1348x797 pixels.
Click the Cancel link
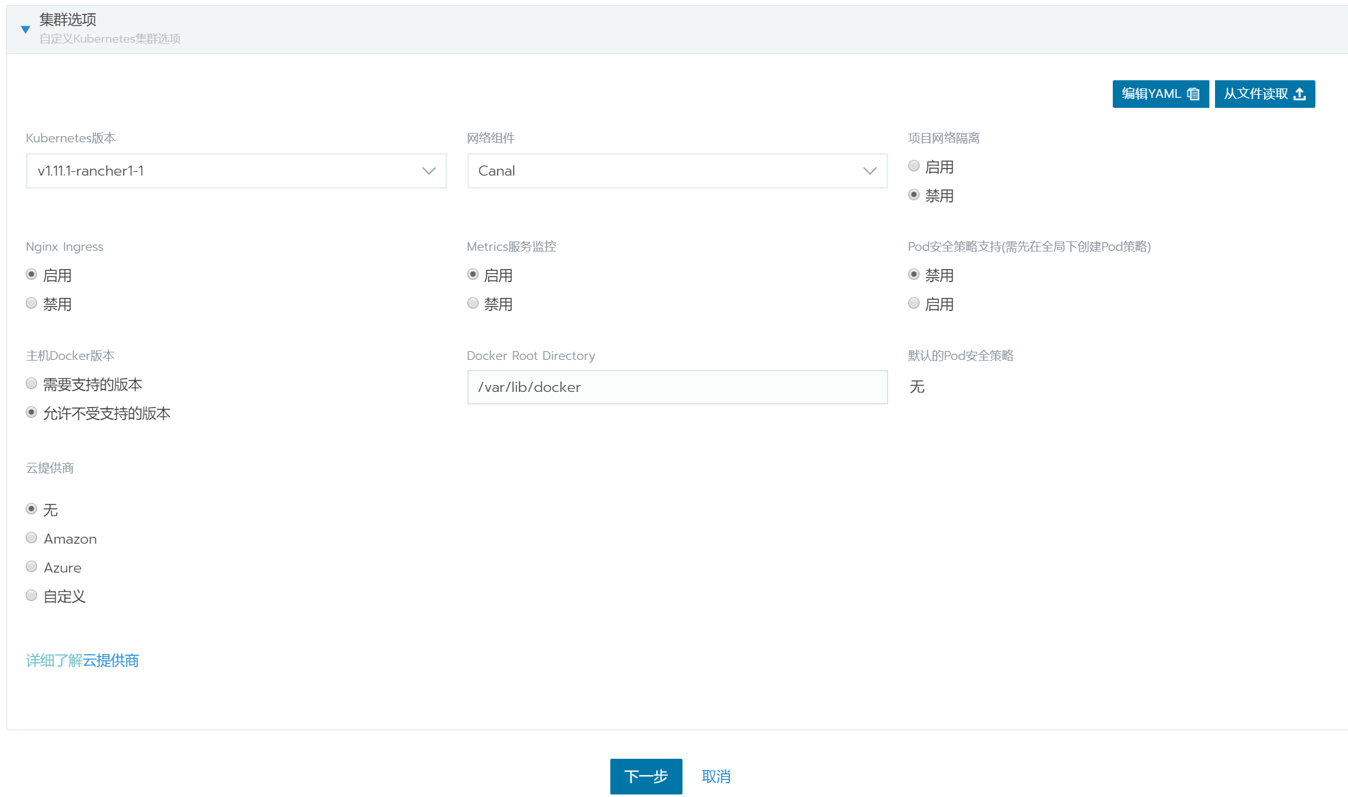(716, 776)
